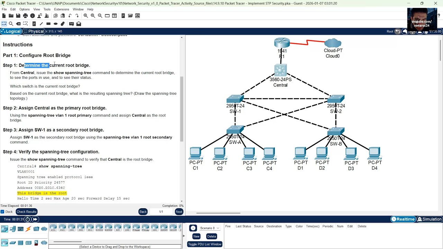The height and width of the screenshot is (249, 443).
Task: Choose the Draw Line tool
Action: [41, 24]
